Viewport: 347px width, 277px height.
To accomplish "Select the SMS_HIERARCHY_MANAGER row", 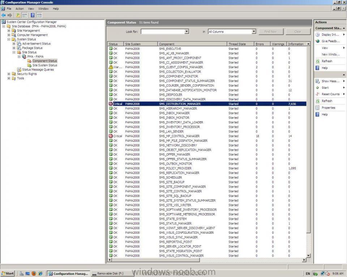I will [207, 109].
